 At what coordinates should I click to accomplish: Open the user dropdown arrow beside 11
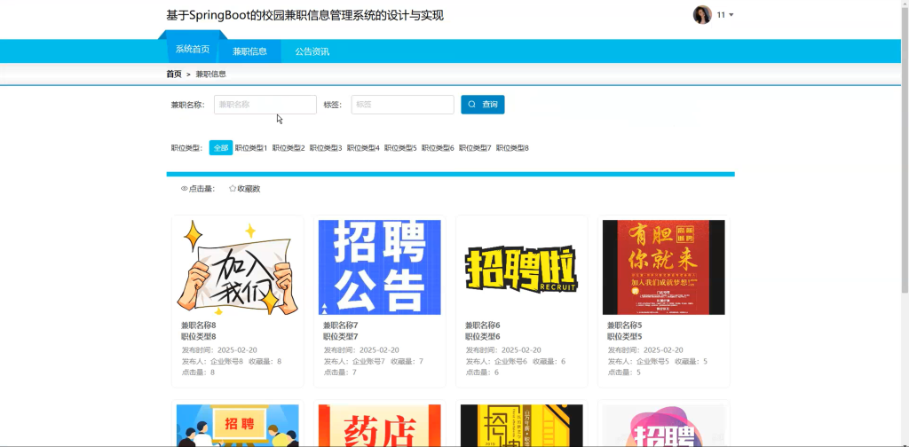731,15
